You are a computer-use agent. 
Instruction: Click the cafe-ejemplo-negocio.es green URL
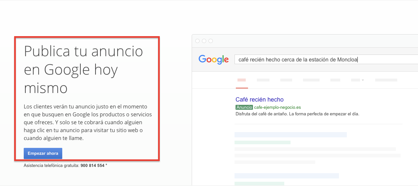[277, 107]
